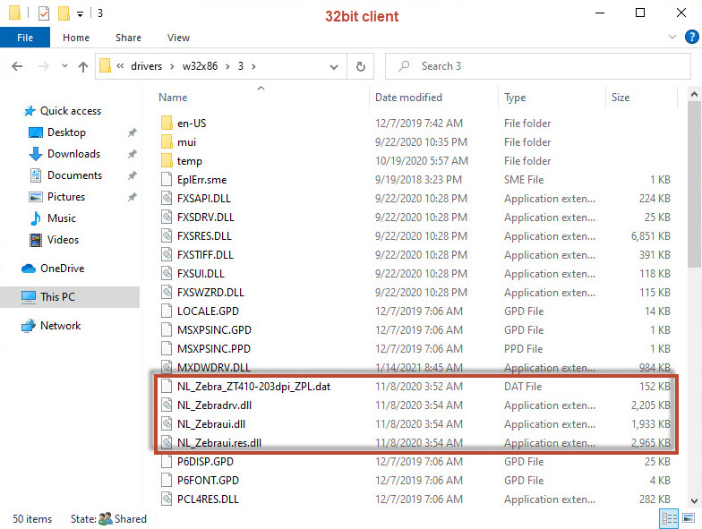Click the Back navigation arrow

17,66
